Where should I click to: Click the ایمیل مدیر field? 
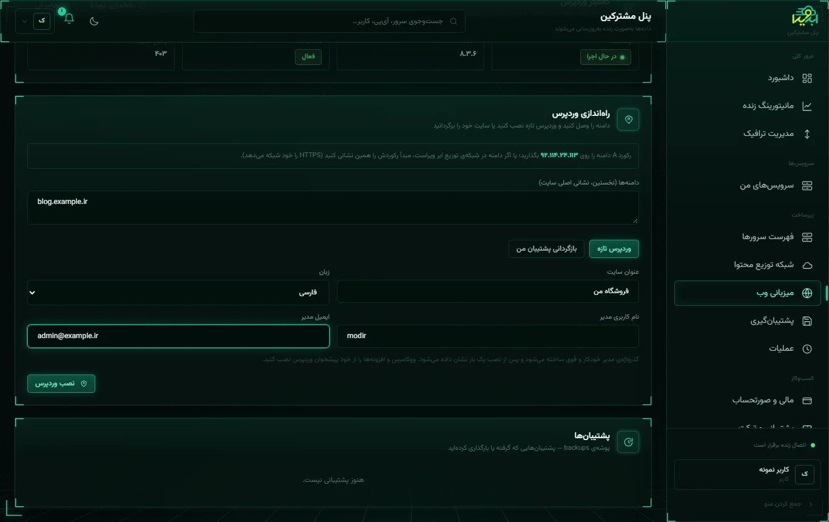tap(178, 336)
